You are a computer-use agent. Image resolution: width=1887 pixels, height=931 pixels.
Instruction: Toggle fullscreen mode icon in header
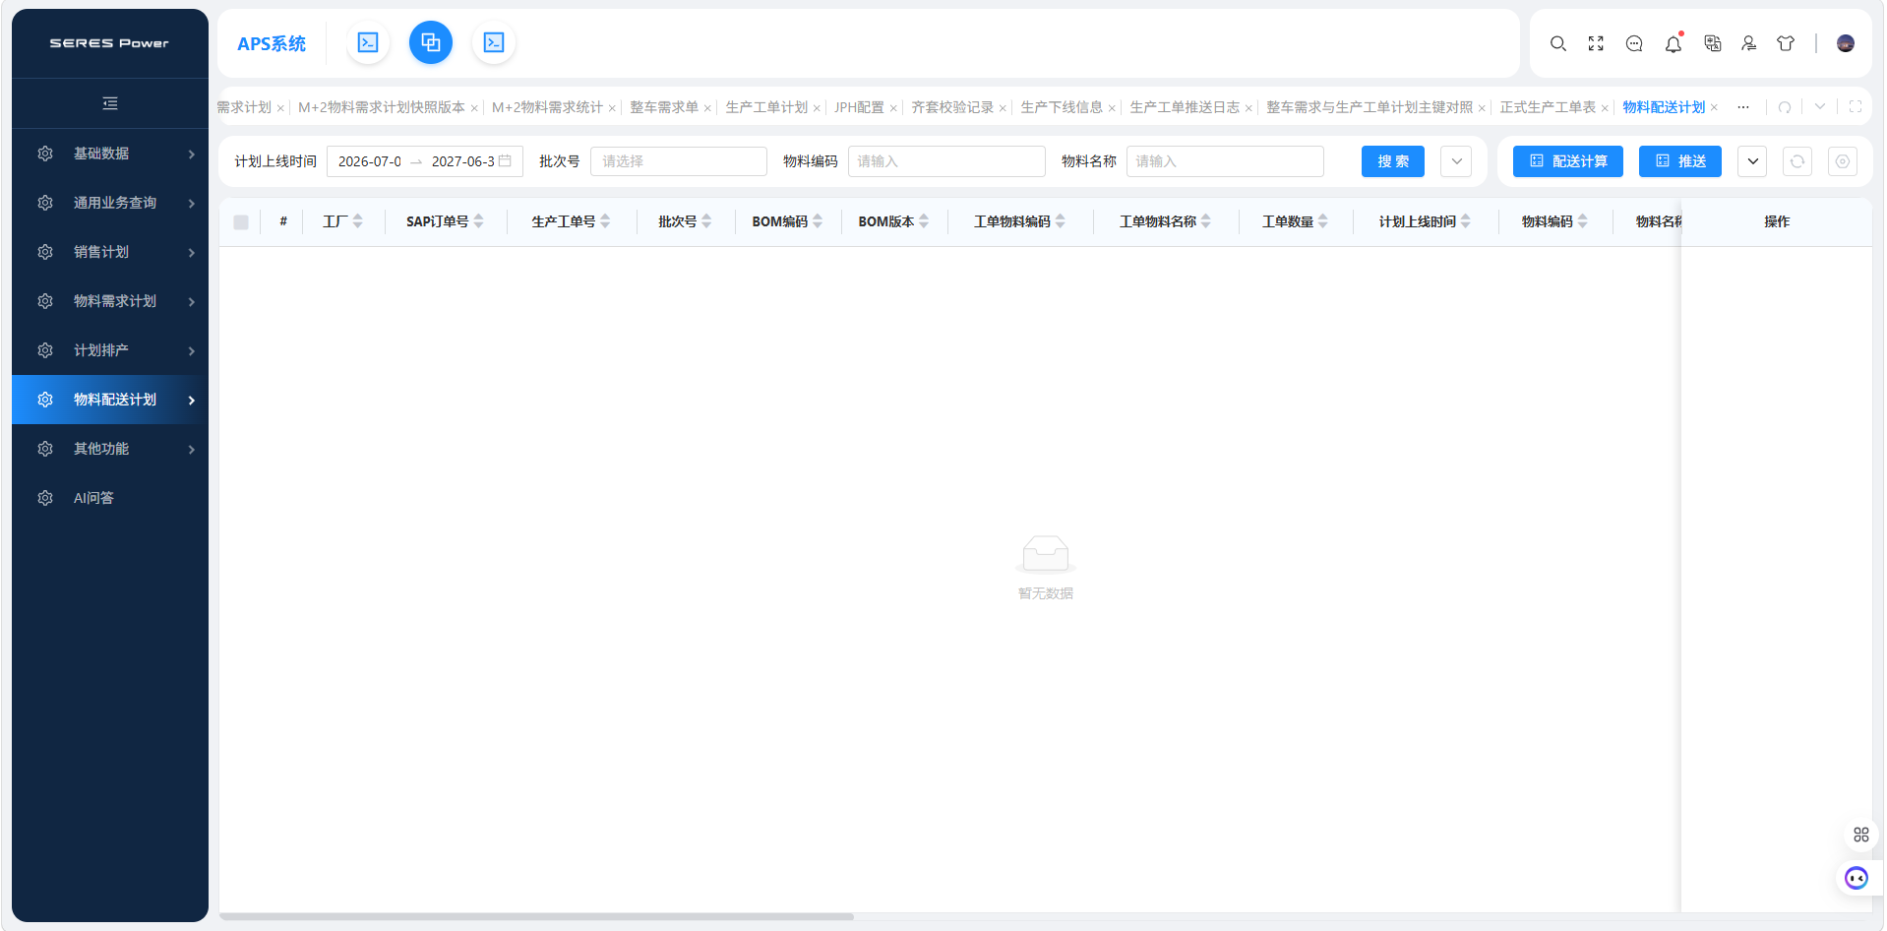pos(1596,43)
